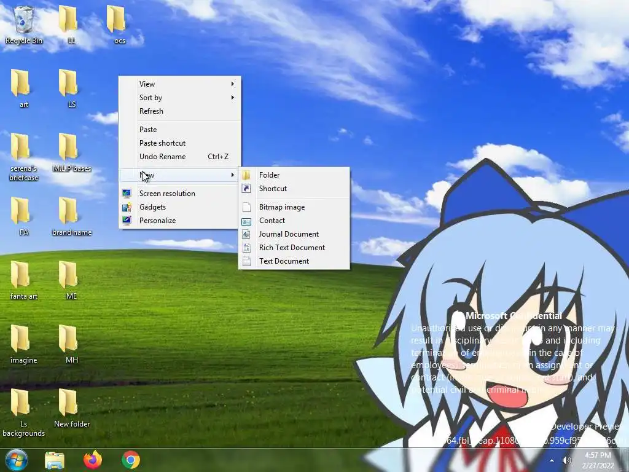Choose Paste in the context menu
This screenshot has height=472, width=629.
click(x=180, y=130)
